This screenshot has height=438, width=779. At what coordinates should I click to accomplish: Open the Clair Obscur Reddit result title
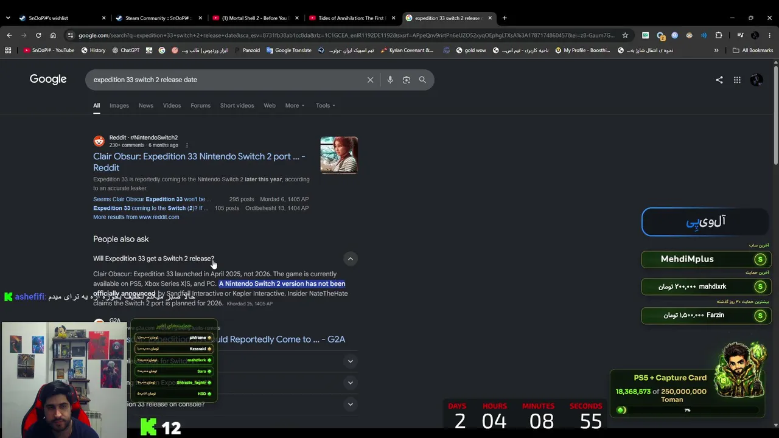pos(199,162)
